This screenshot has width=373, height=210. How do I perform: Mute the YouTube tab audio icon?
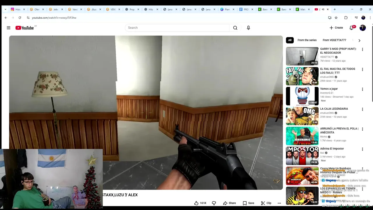click(323, 9)
